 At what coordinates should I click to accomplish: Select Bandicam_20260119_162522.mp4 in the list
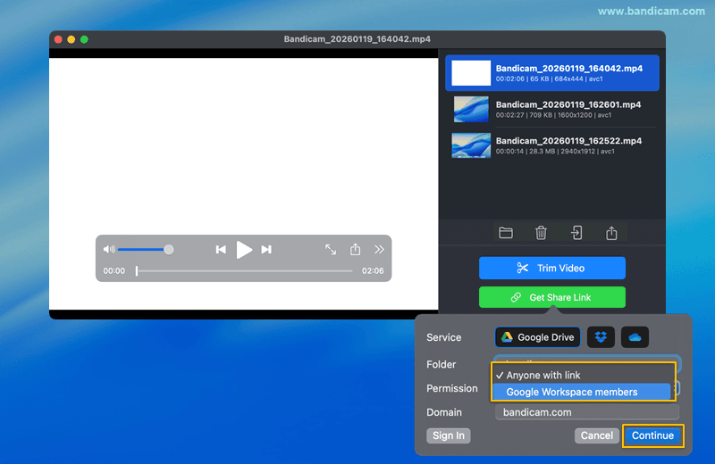[552, 145]
